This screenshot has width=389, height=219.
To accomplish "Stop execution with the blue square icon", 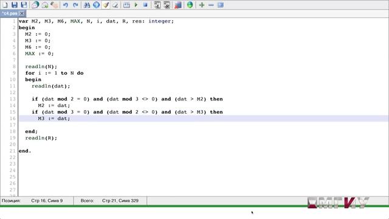I will pyautogui.click(x=145, y=5).
